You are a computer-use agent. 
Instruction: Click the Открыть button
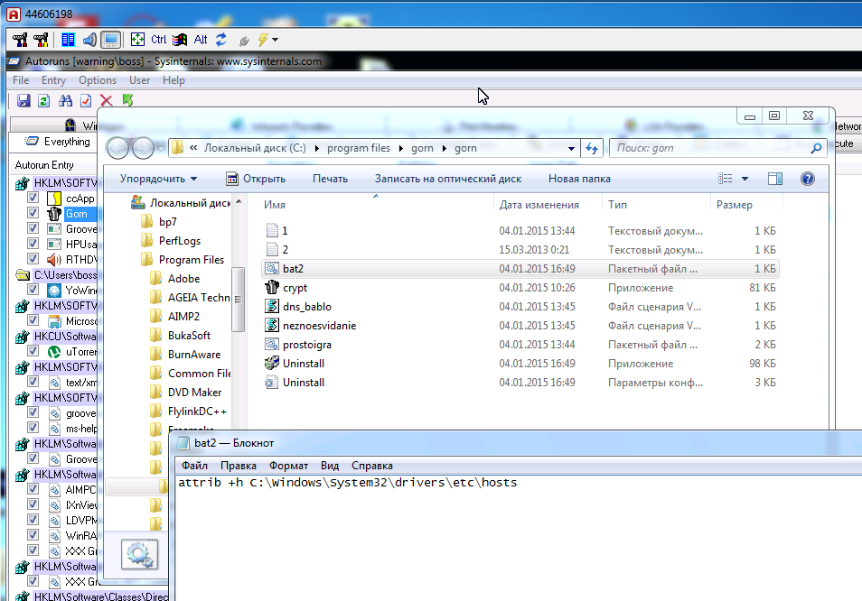[x=257, y=179]
